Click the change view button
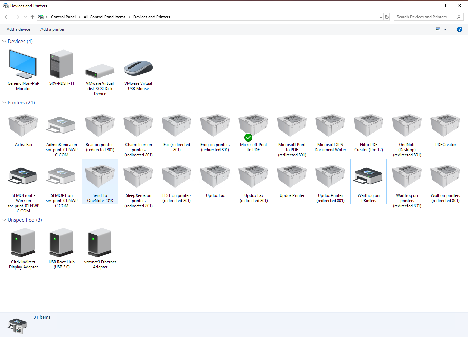This screenshot has width=468, height=337. 438,29
